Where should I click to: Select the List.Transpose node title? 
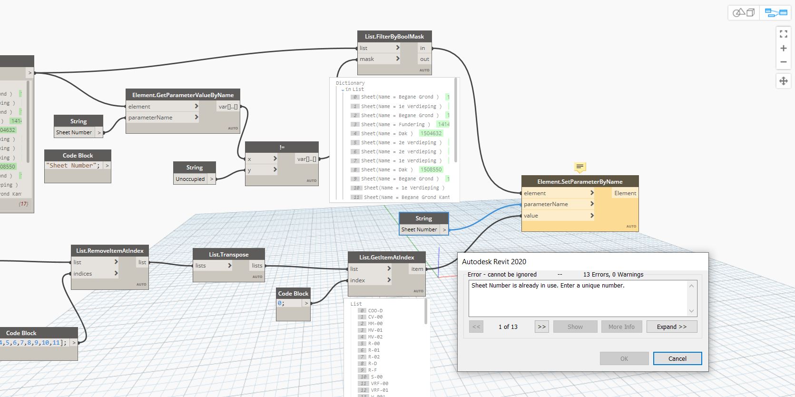click(228, 254)
